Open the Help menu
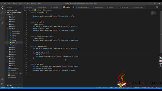The width and height of the screenshot is (162, 91). (39, 4)
